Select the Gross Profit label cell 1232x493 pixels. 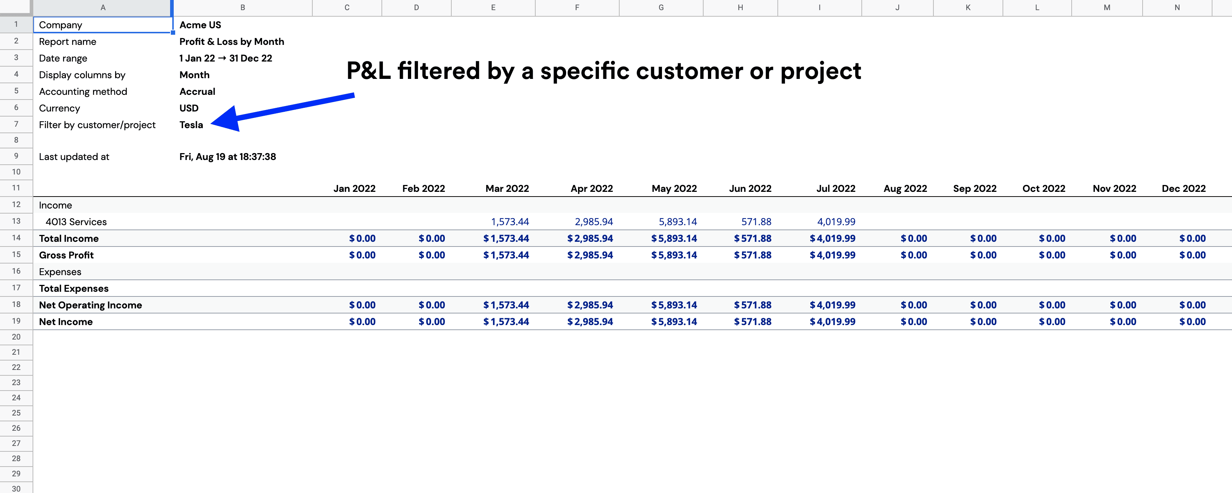(x=67, y=255)
